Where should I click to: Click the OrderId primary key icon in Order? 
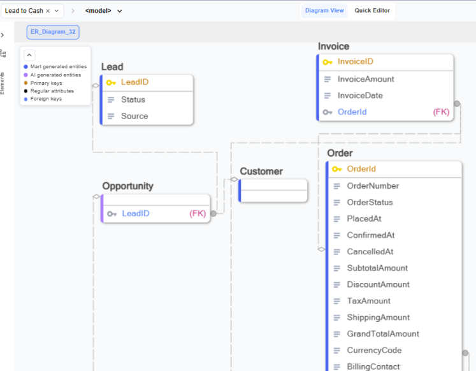(336, 169)
